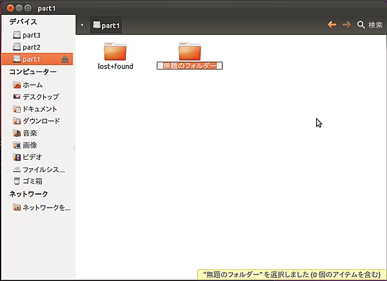Click the sidebar resize handle

[74, 148]
